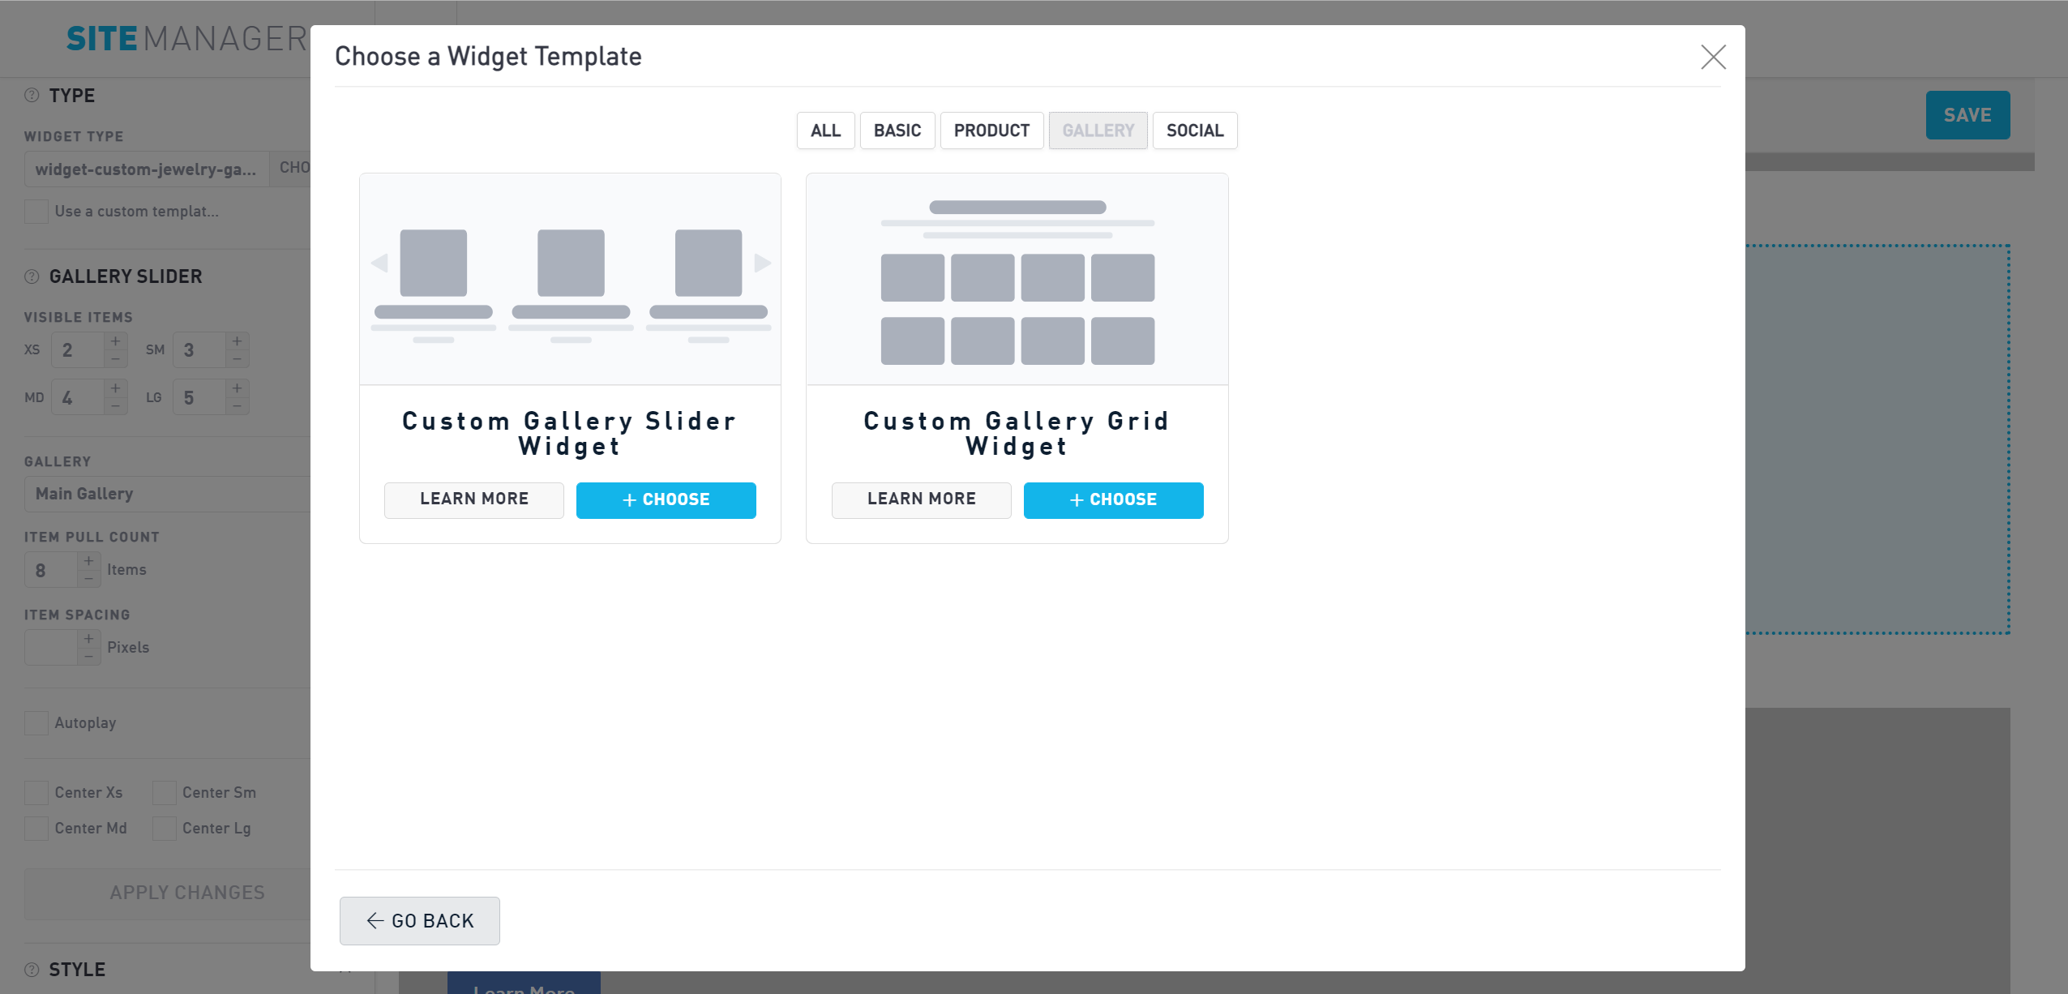The width and height of the screenshot is (2068, 994).
Task: Click the GO BACK button
Action: [x=419, y=920]
